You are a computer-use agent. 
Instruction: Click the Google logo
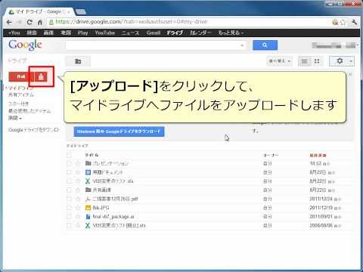point(25,45)
